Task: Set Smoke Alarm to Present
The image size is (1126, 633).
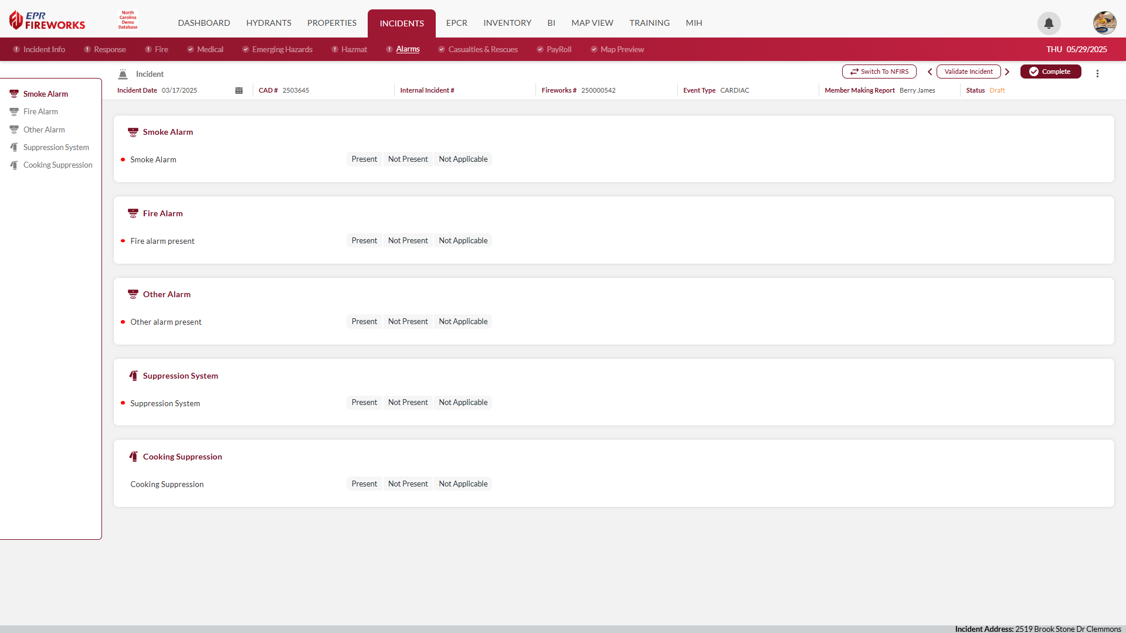Action: pyautogui.click(x=364, y=159)
